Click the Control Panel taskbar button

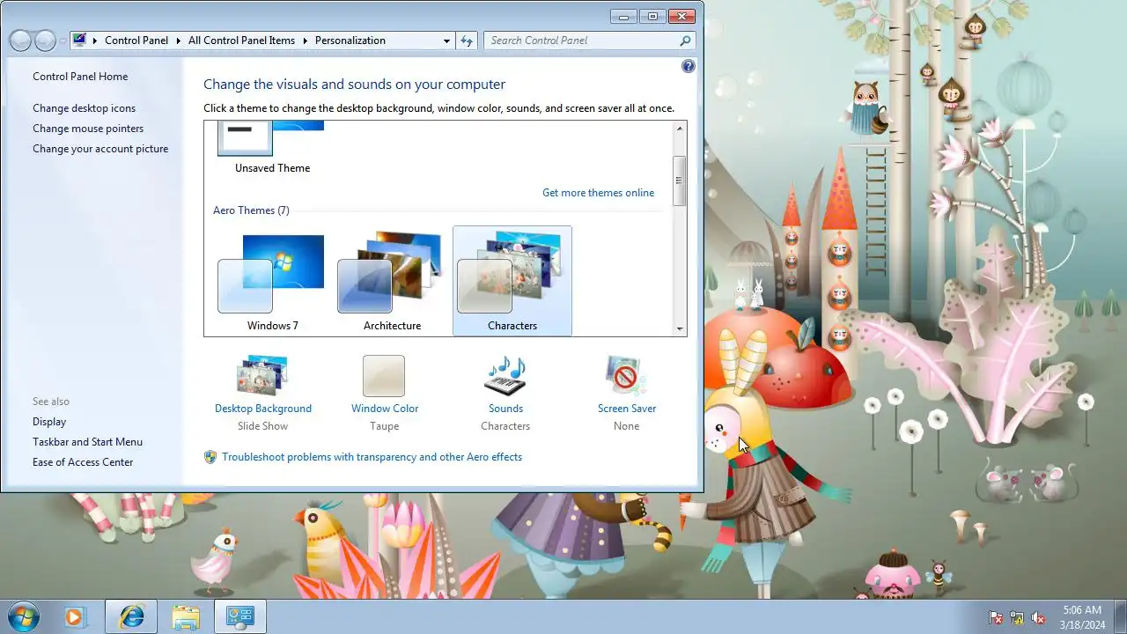(x=239, y=617)
